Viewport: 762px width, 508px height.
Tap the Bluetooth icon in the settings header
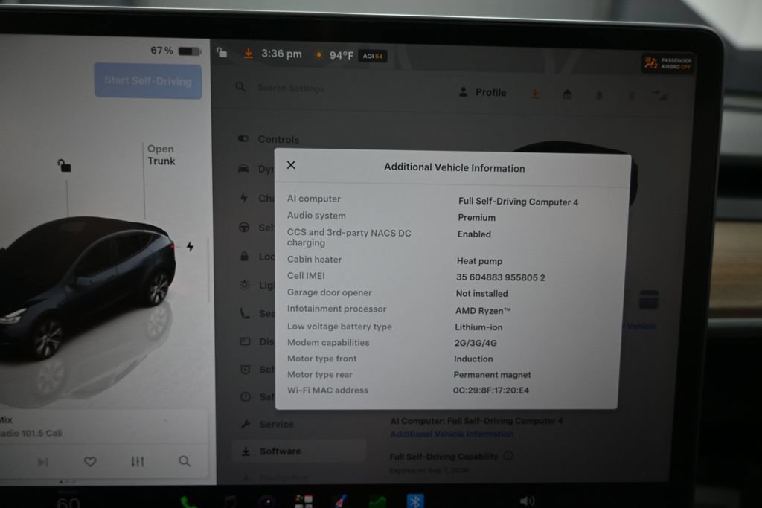click(631, 96)
